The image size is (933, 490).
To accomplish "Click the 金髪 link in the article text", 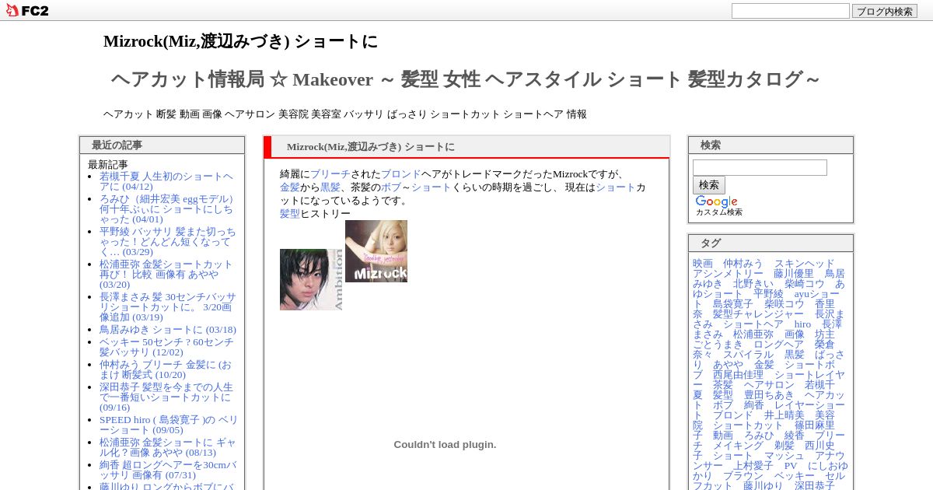I will point(290,187).
